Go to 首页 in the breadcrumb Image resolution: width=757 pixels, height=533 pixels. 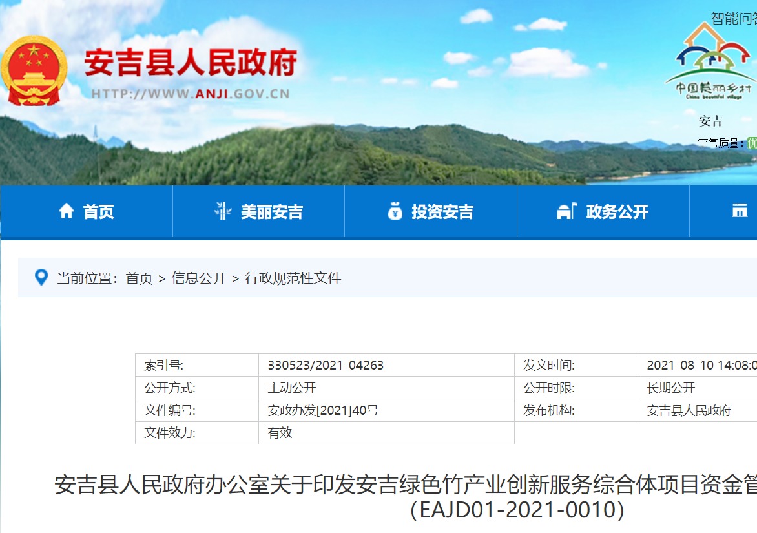[139, 278]
